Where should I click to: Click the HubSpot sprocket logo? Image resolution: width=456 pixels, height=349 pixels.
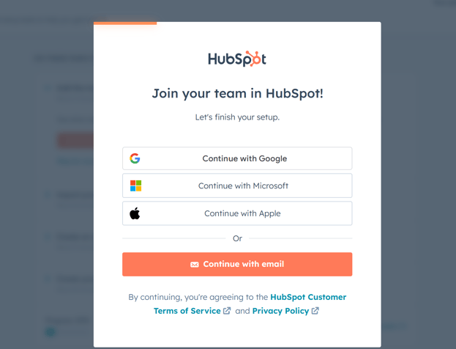[237, 59]
